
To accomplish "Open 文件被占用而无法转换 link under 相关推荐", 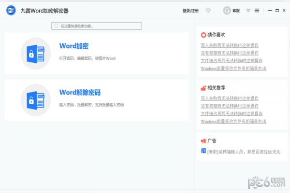I will 232,114.
